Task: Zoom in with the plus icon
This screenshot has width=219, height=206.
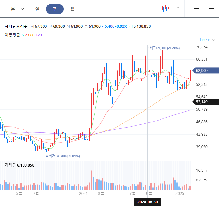Action: (x=212, y=9)
